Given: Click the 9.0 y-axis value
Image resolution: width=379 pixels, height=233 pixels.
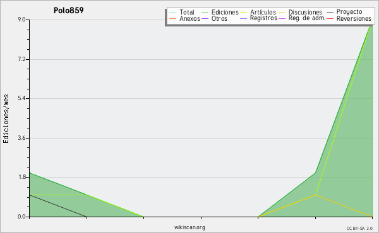Looking at the screenshot, I should [21, 20].
